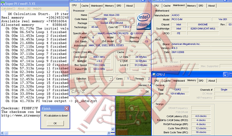The height and width of the screenshot is (136, 232).
Task: Click the CPU-Z icon in Memory window title
Action: tap(154, 75)
